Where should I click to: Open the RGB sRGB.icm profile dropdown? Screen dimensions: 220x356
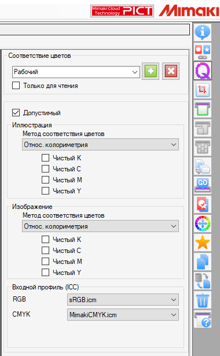[x=123, y=300]
